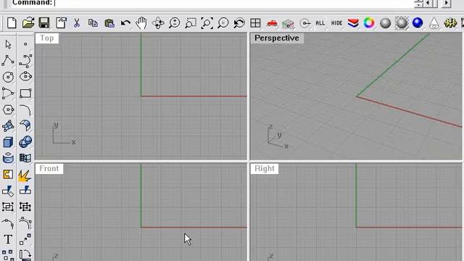Select the Ellipse tool
This screenshot has width=464, height=261.
[x=25, y=76]
